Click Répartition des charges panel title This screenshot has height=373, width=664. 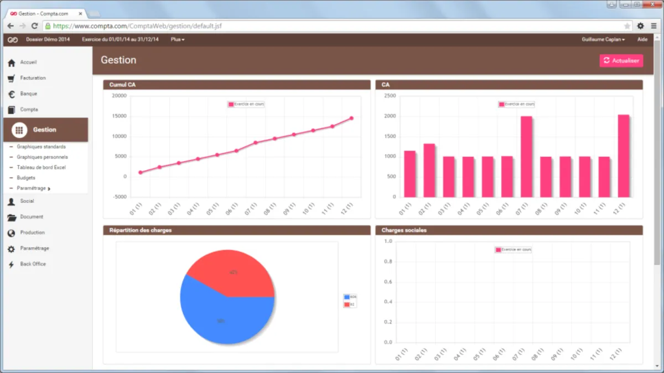[x=141, y=230]
